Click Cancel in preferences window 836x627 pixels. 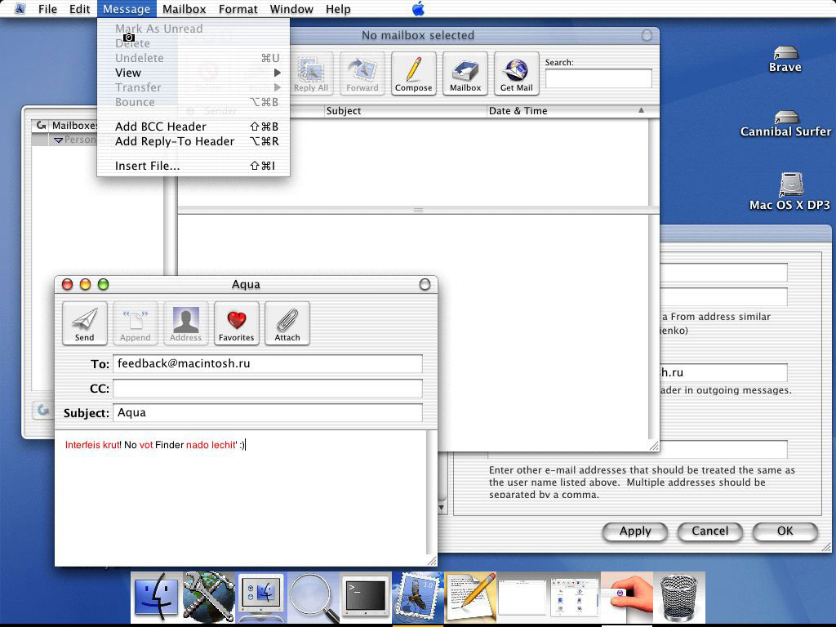709,531
